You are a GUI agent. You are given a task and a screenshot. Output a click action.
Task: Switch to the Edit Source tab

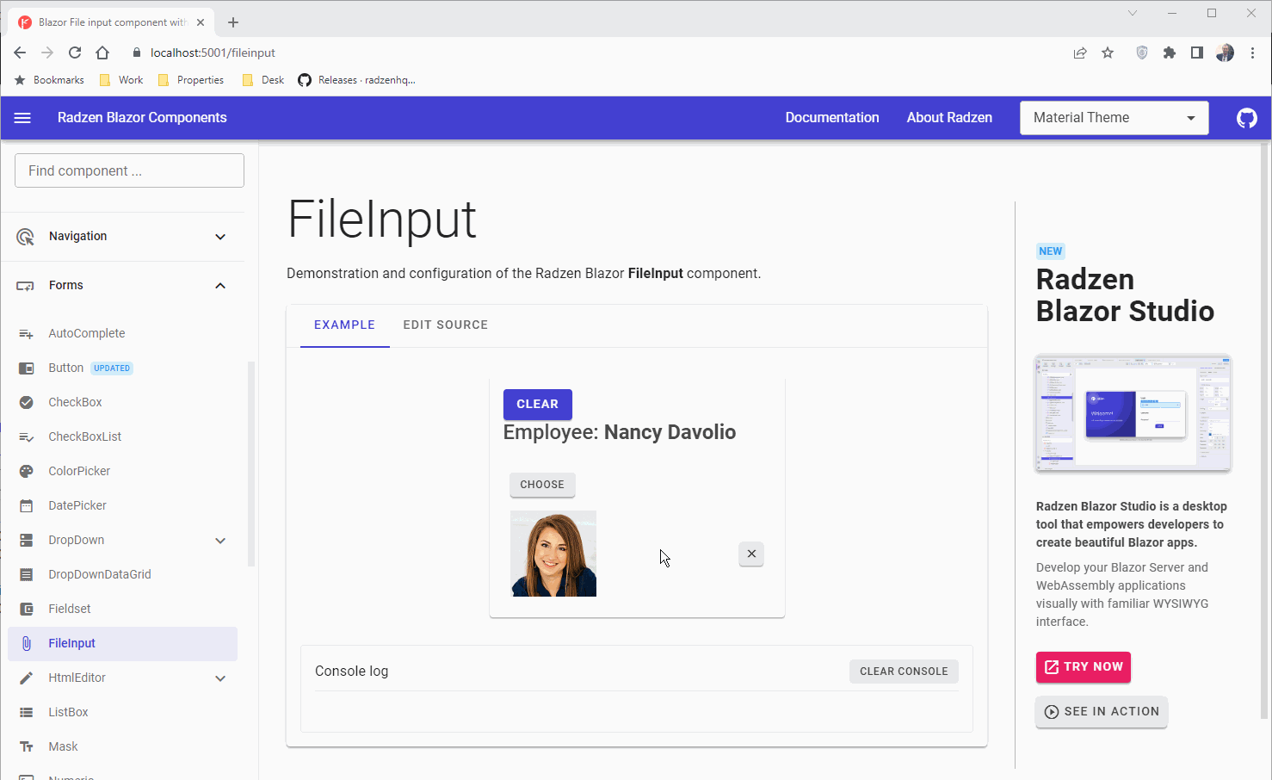pyautogui.click(x=446, y=325)
